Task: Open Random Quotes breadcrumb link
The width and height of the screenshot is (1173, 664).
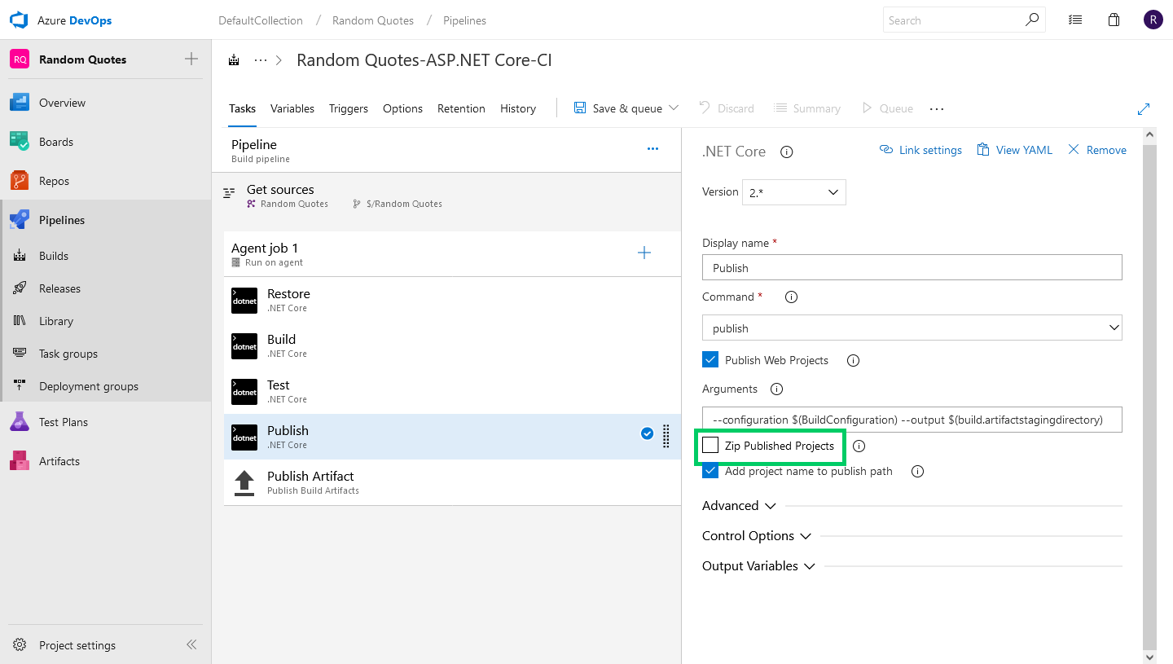Action: [373, 20]
